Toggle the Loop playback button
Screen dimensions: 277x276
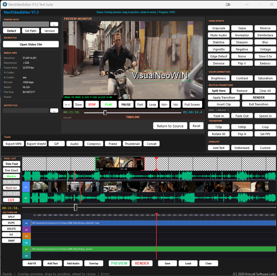[x=153, y=105]
